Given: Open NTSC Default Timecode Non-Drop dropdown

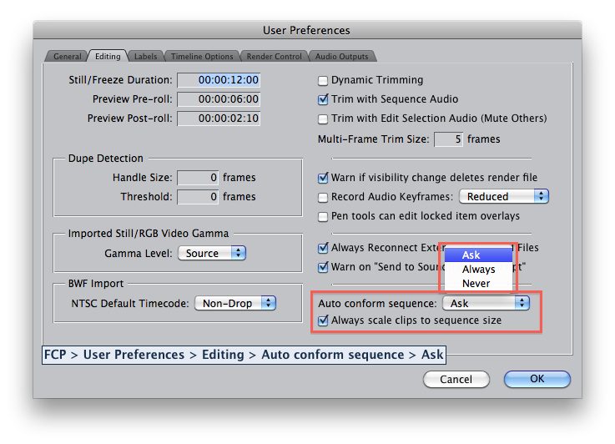Looking at the screenshot, I should (235, 303).
